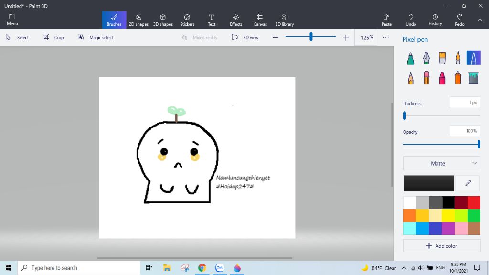Activate the Eraser tool
The width and height of the screenshot is (489, 275).
[x=426, y=77]
